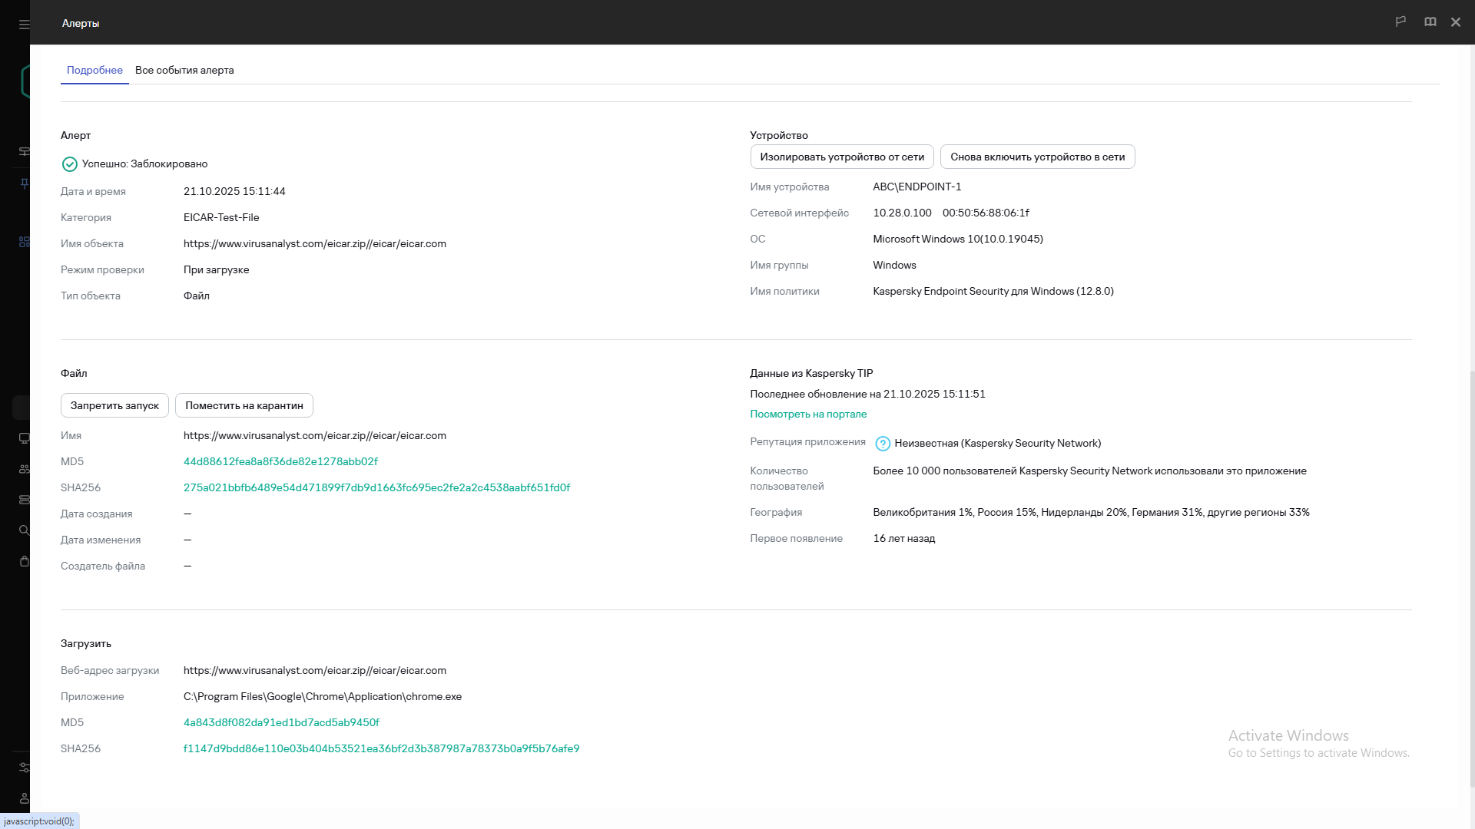Switch to the Подробнее tab
This screenshot has height=829, width=1475.
coord(94,70)
